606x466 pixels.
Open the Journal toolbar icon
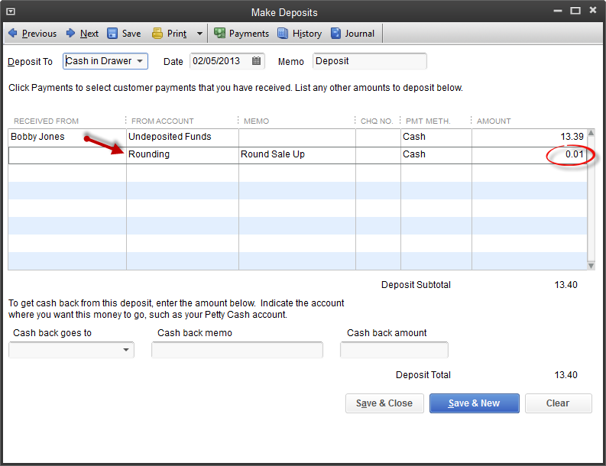[336, 34]
